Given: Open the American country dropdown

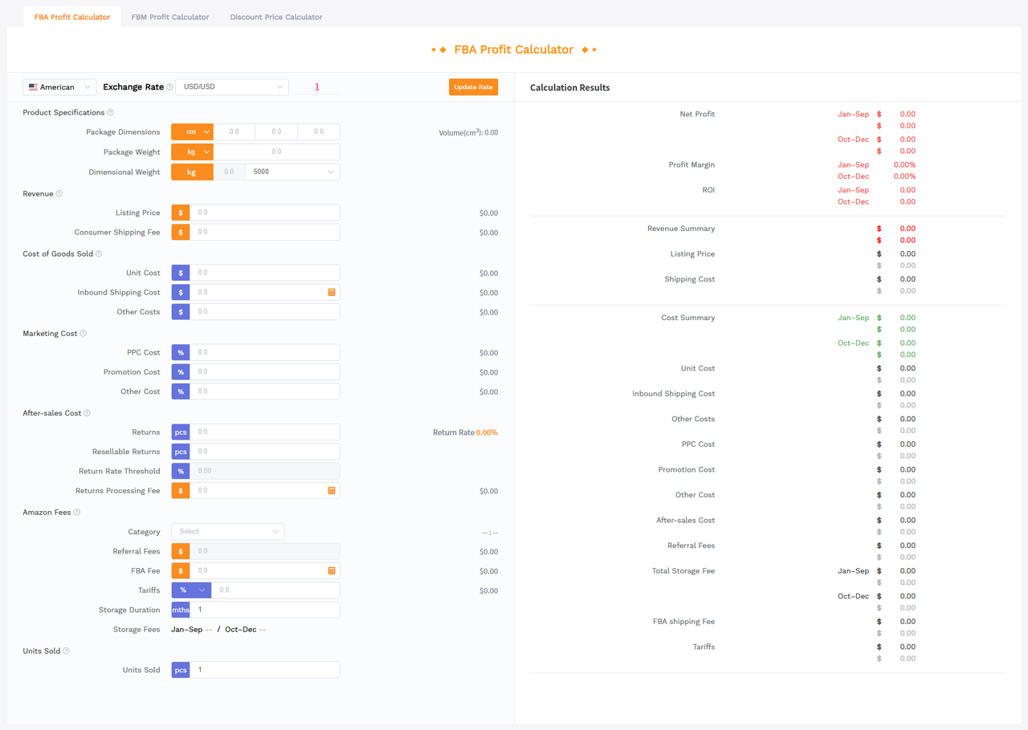Looking at the screenshot, I should click(59, 87).
